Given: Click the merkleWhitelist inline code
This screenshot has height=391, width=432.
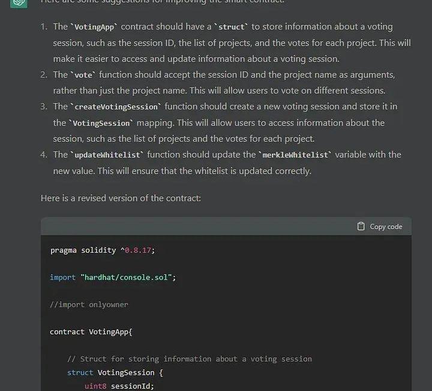Looking at the screenshot, I should click(x=295, y=155).
